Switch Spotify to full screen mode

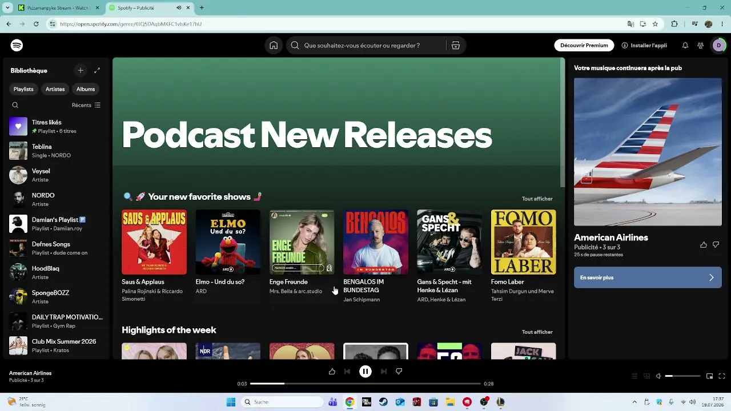pos(722,376)
